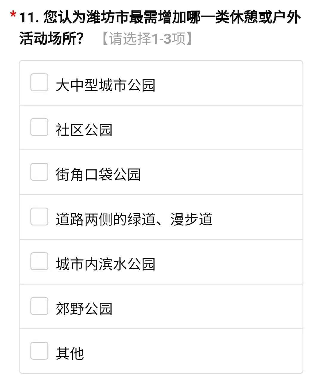Tap the 郊野公园 label text

[84, 309]
